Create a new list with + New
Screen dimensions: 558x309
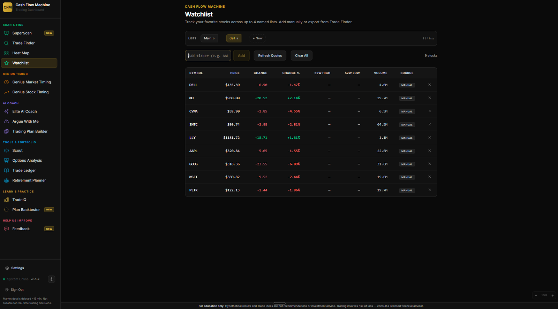[257, 38]
